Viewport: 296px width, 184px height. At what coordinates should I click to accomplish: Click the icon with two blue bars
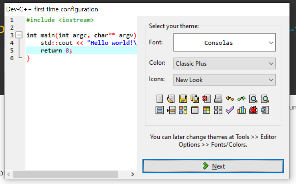[x=160, y=110]
